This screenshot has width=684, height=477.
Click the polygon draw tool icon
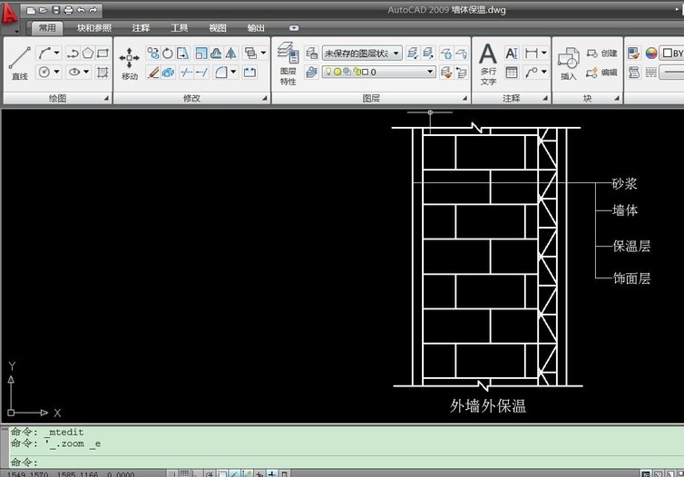[x=88, y=54]
